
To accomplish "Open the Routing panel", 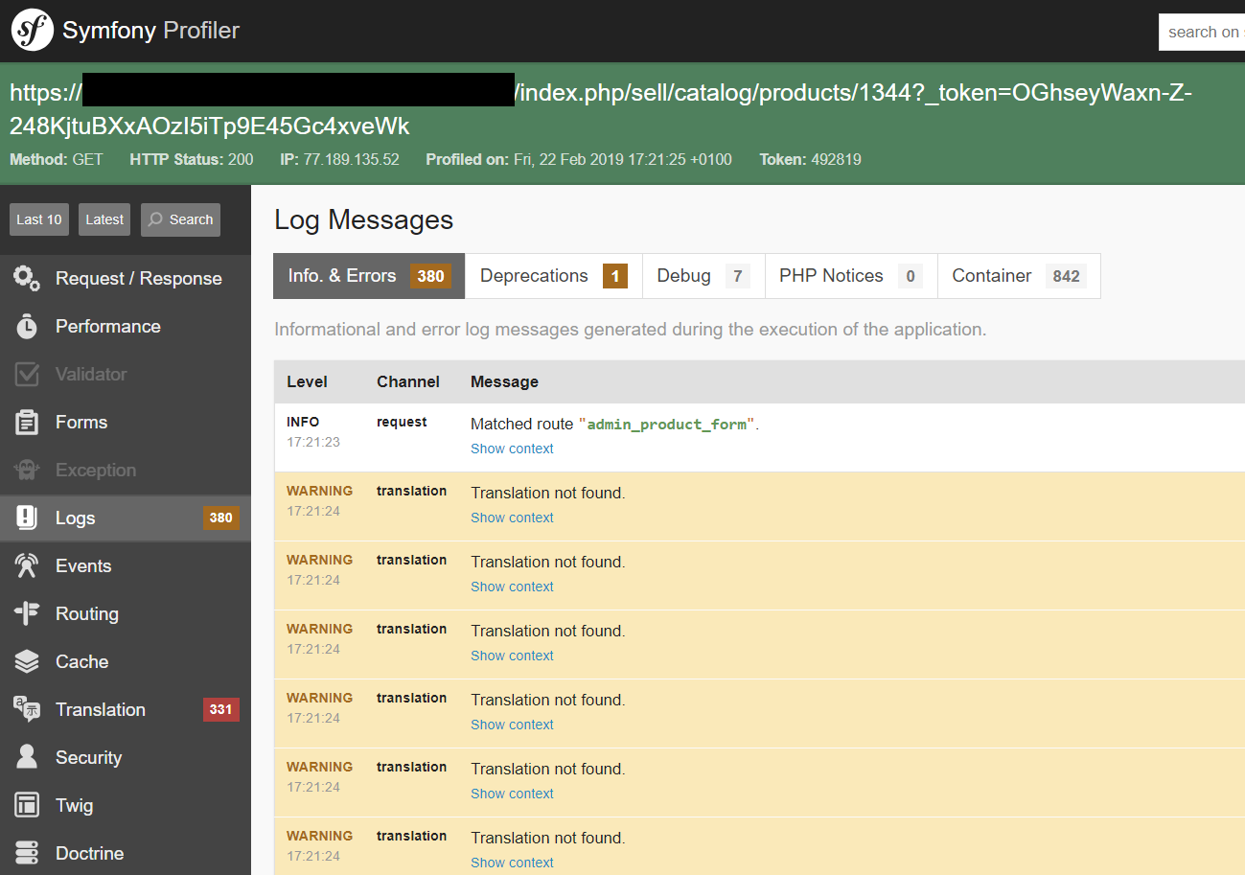I will [x=126, y=614].
